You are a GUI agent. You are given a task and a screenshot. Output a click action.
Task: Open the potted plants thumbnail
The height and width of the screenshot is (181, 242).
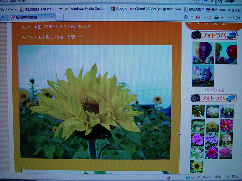tap(227, 111)
